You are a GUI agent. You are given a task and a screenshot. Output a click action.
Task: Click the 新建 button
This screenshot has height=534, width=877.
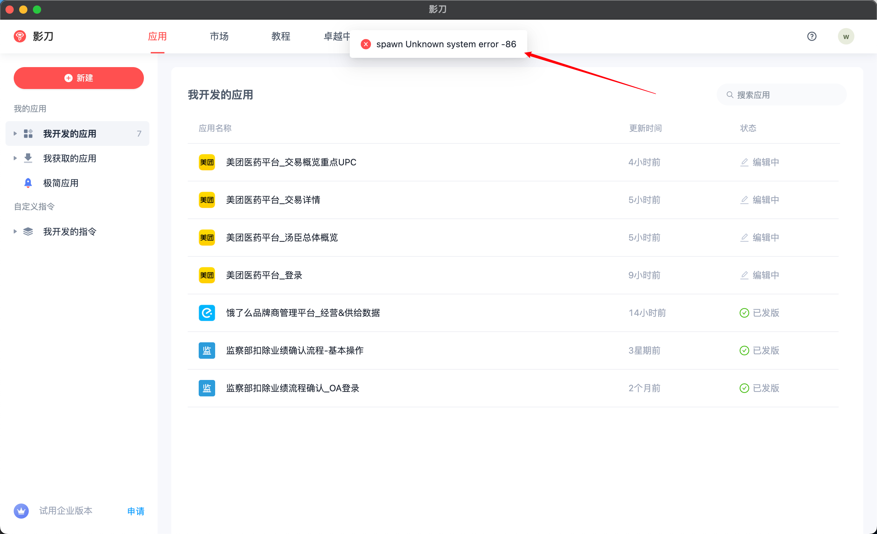79,78
